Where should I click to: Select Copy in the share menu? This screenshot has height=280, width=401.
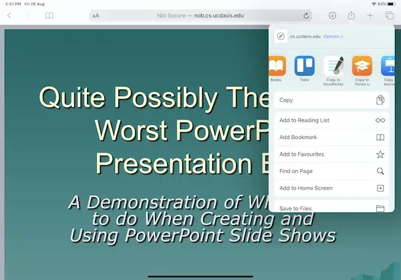coord(331,100)
